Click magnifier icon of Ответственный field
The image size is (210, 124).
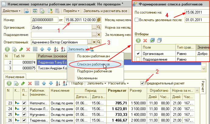coord(99,42)
